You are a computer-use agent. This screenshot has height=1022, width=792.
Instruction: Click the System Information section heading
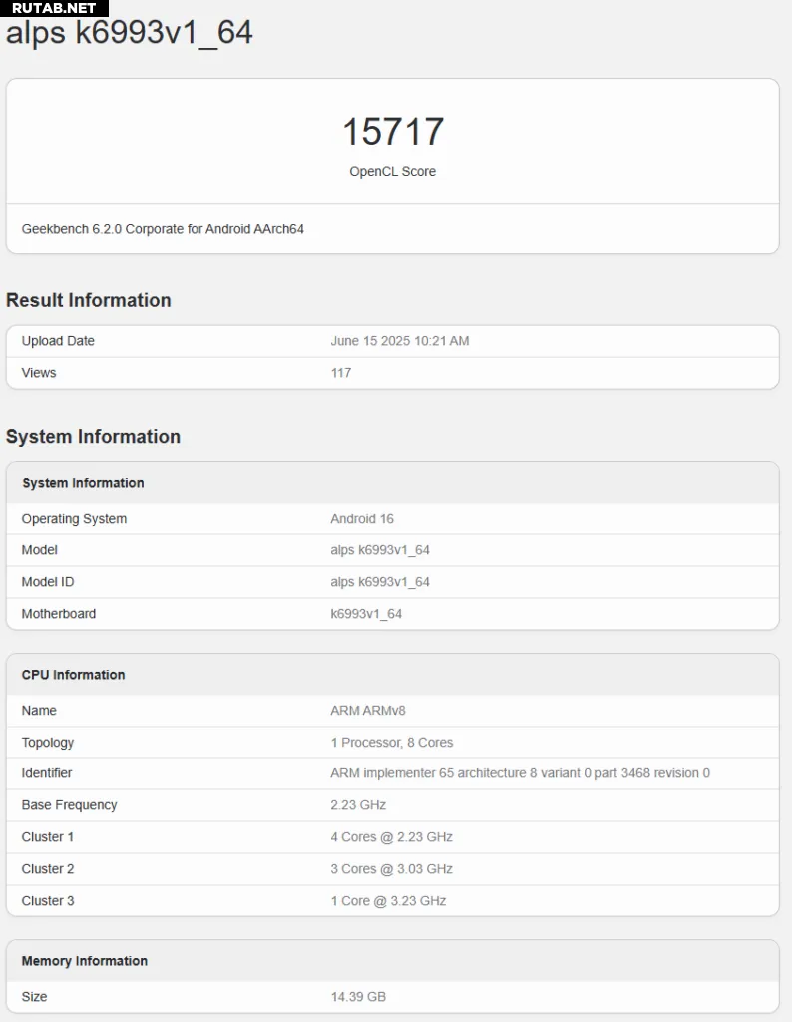pyautogui.click(x=93, y=437)
